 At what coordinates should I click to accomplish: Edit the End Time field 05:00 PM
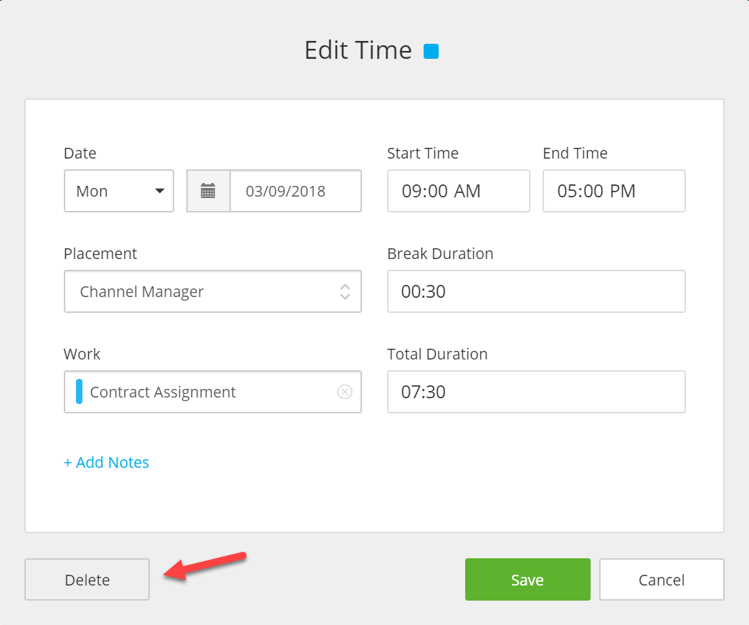614,191
